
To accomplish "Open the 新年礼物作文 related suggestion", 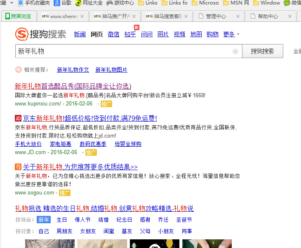I will tap(73, 70).
